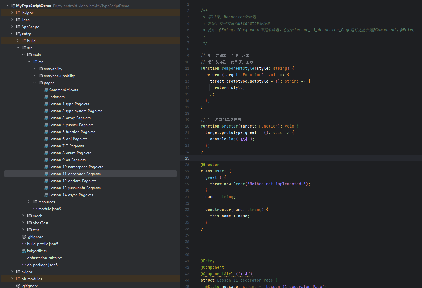Image resolution: width=422 pixels, height=288 pixels.
Task: Click the Lesson_5_function_Page.ets file icon
Action: 46,132
